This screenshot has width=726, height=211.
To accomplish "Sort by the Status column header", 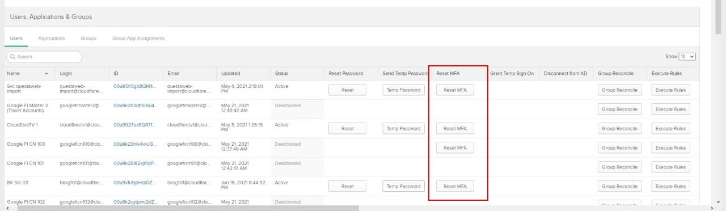I will point(298,73).
